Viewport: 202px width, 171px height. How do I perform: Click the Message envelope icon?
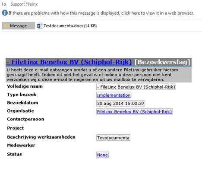[x=6, y=26]
